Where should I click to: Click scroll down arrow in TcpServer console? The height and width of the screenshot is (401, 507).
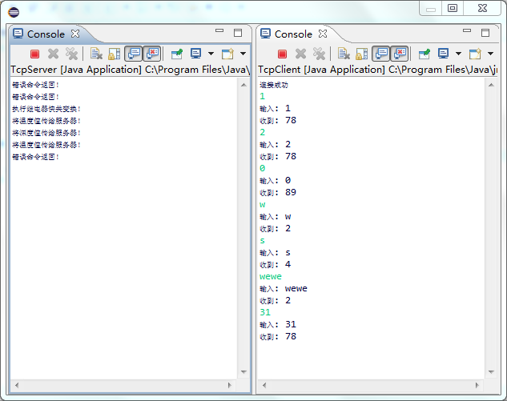tap(243, 372)
